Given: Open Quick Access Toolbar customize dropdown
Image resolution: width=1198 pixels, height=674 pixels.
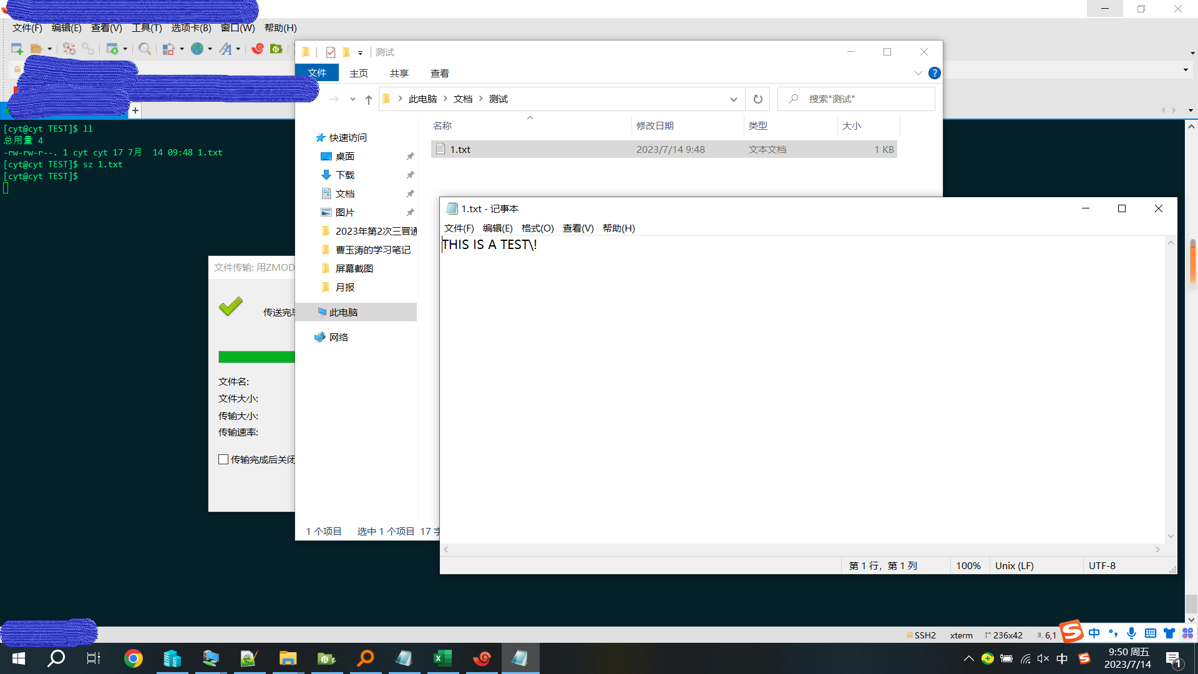Looking at the screenshot, I should pyautogui.click(x=360, y=53).
